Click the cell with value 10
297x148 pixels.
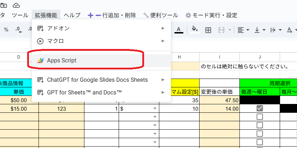(179, 109)
